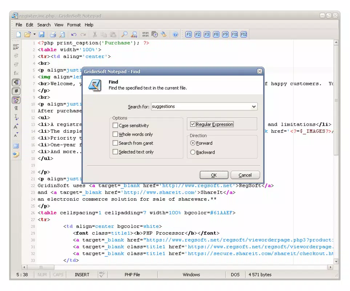Click the Paste clipboard icon

point(113,34)
